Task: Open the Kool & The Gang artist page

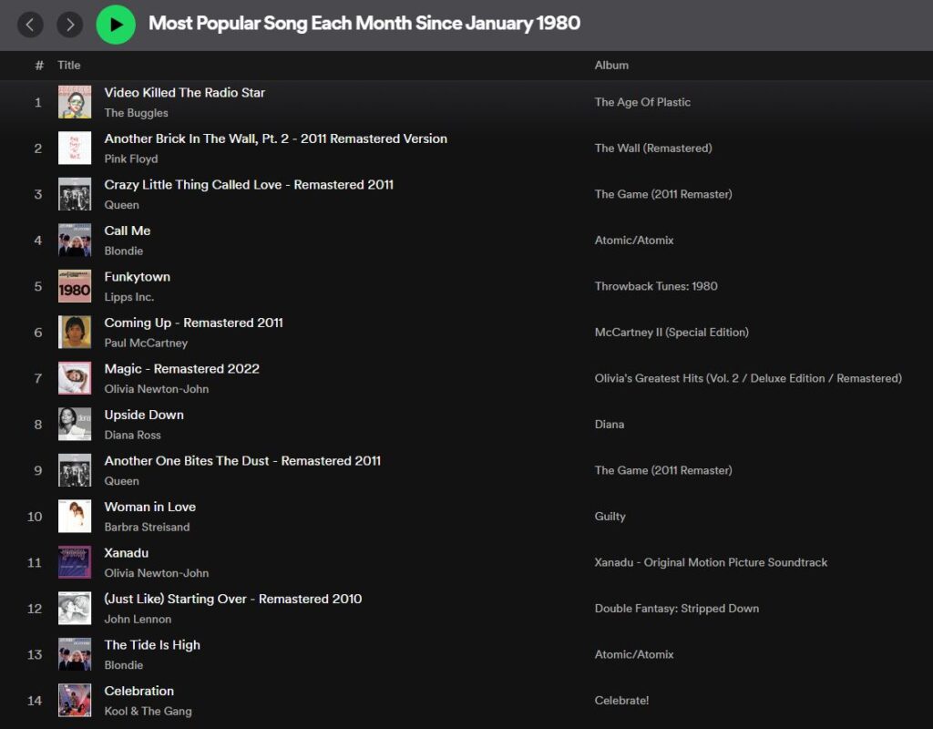Action: [148, 711]
